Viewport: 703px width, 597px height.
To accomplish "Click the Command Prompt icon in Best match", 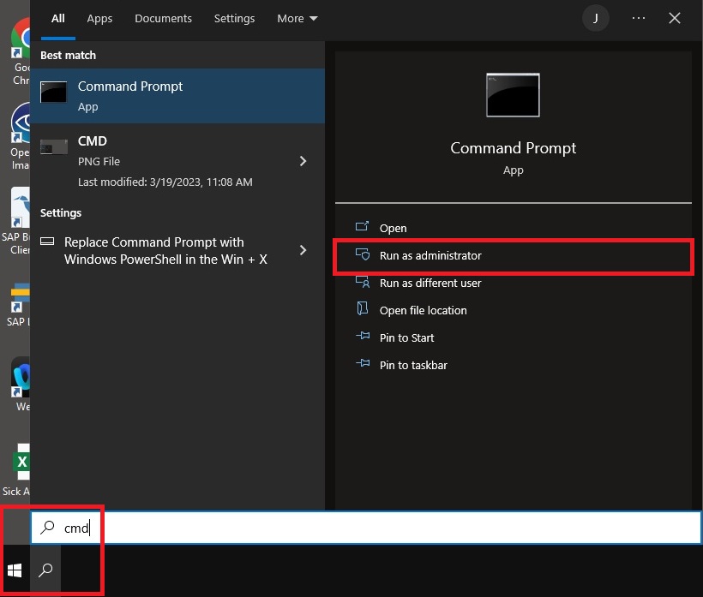I will coord(53,92).
